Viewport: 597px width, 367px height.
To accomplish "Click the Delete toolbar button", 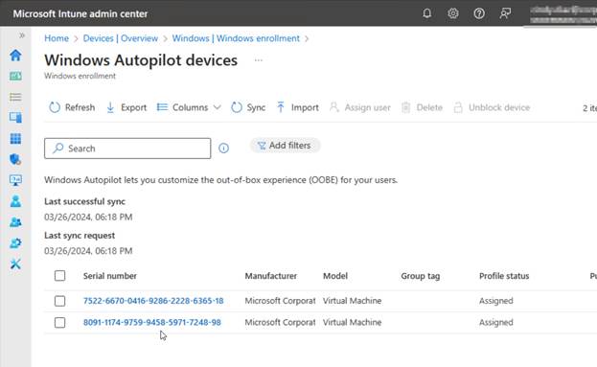I will pos(422,107).
